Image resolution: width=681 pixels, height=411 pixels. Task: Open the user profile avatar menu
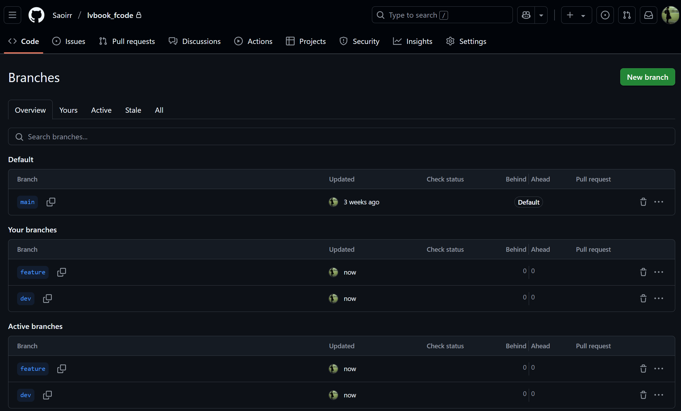pos(670,15)
